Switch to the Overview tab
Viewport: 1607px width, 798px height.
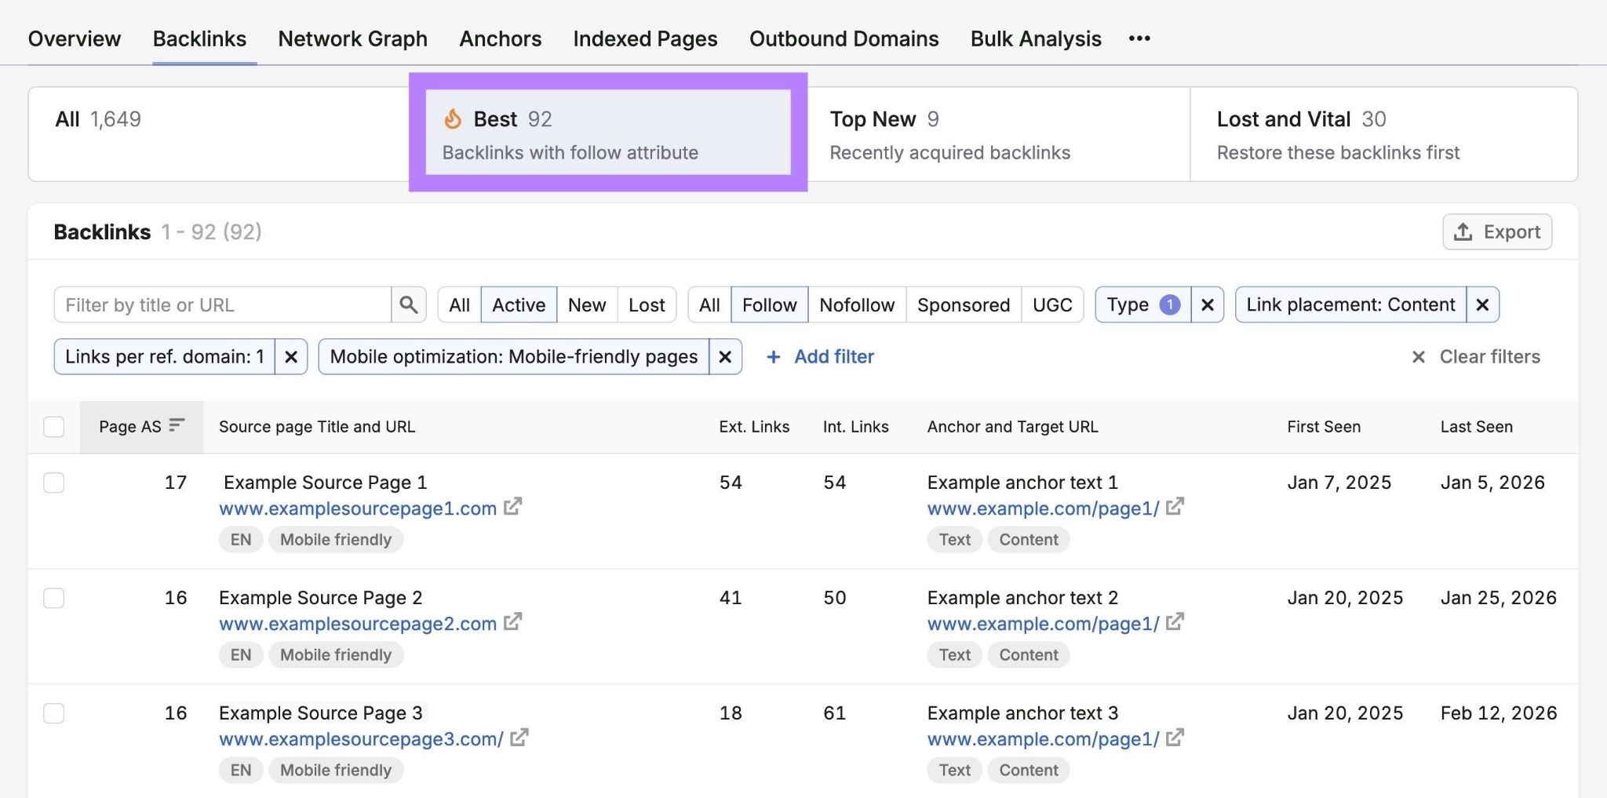point(75,38)
